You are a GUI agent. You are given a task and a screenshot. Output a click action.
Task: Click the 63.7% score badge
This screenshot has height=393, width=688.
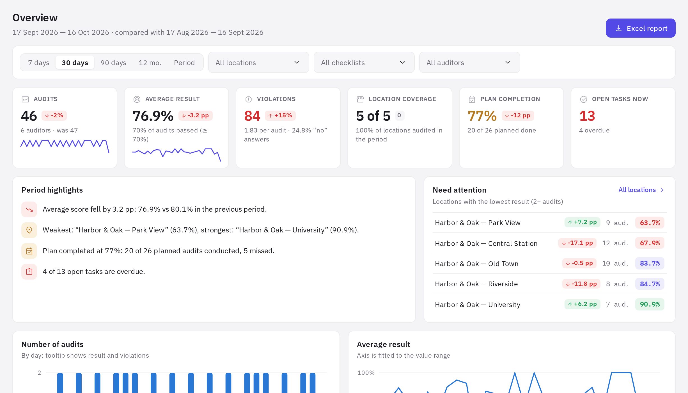coord(650,223)
